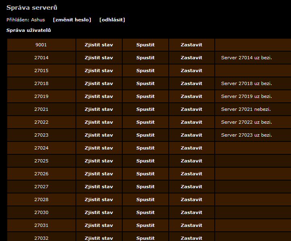Stop server 27019 with Zastavit

pos(191,96)
